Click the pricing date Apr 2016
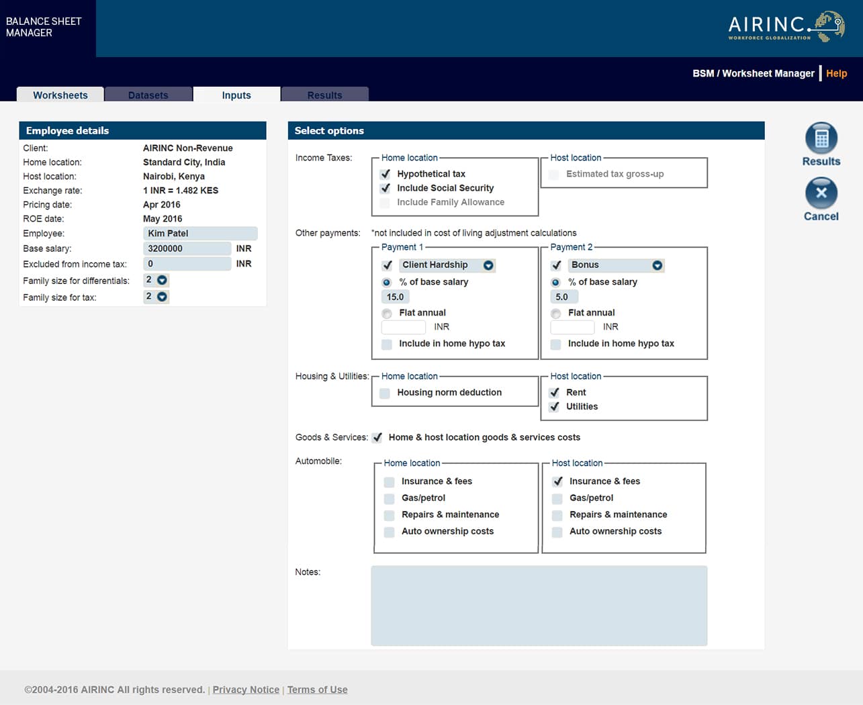Image resolution: width=863 pixels, height=705 pixels. tap(162, 205)
